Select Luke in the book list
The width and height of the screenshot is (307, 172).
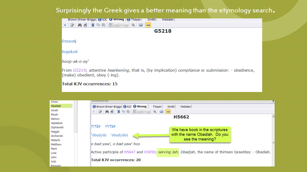tap(54, 153)
